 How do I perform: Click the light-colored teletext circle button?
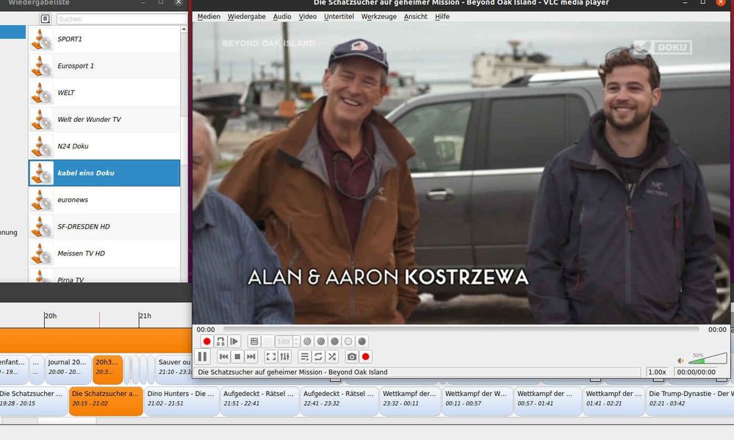tap(348, 342)
